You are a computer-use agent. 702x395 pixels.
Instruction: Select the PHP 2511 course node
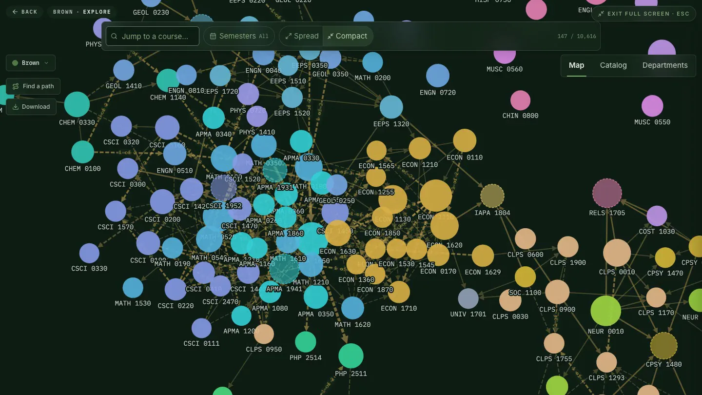click(351, 356)
